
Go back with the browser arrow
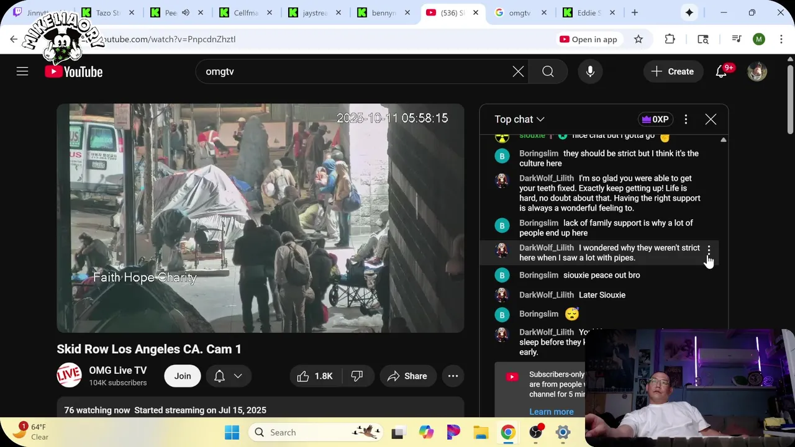point(14,39)
